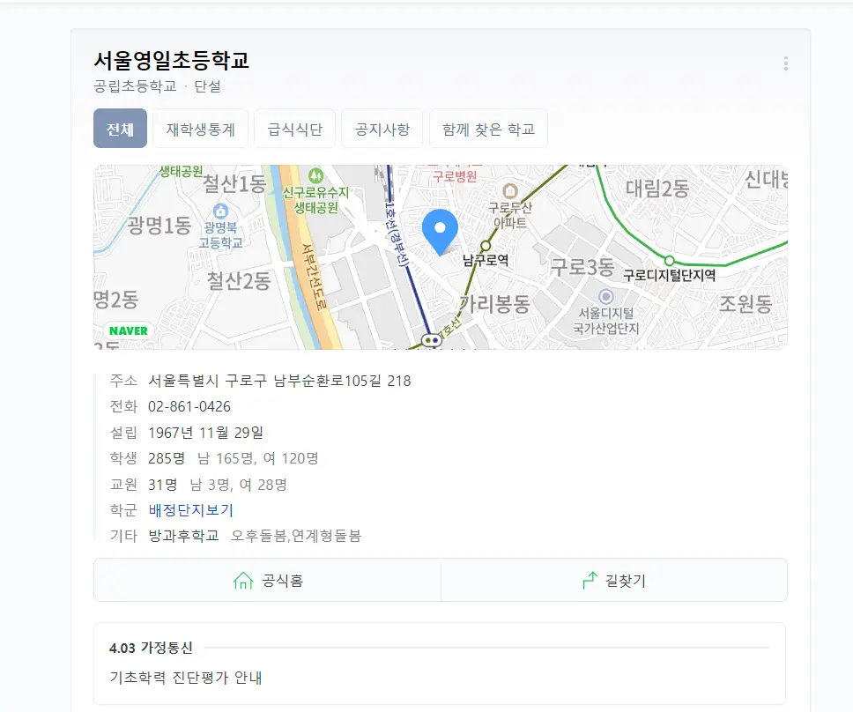Click 구로두산아파트 marker icon on map

[x=509, y=190]
